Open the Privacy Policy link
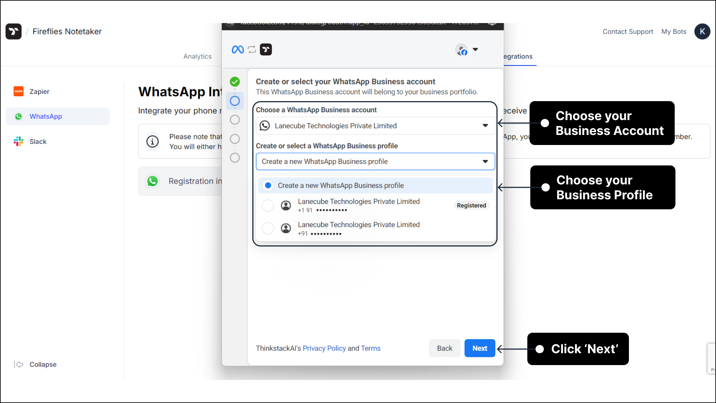Viewport: 716px width, 403px height. click(x=324, y=348)
